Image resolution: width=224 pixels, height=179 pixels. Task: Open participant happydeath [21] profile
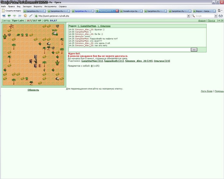pyautogui.click(x=114, y=61)
